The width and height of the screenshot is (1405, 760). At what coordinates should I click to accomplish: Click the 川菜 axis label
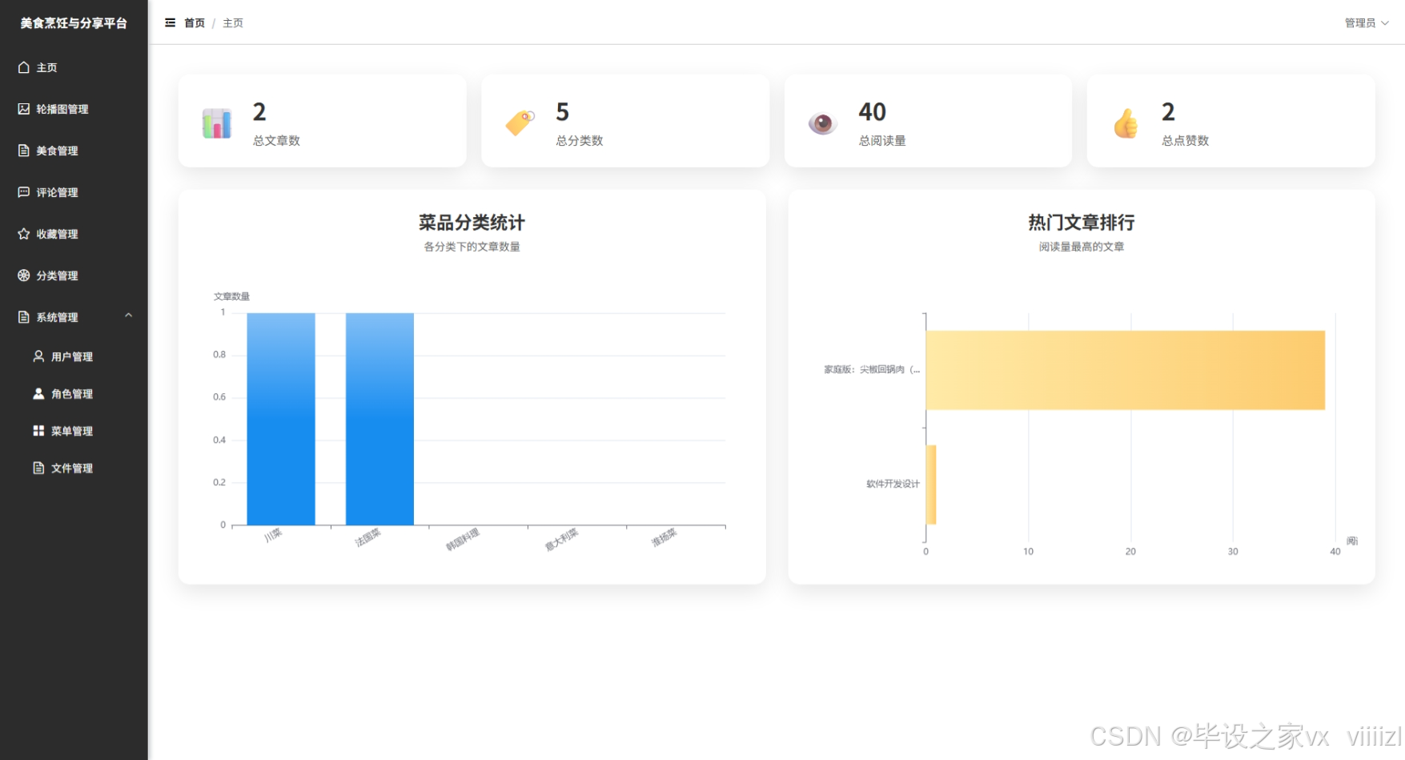pyautogui.click(x=274, y=535)
